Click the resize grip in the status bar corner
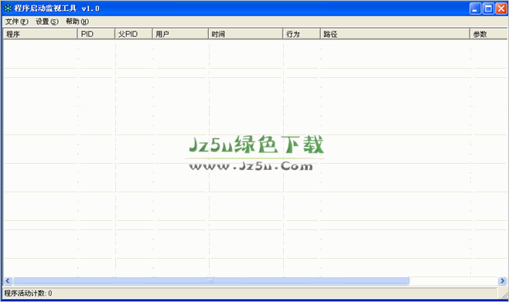Viewport: 509px width, 302px height. [x=505, y=295]
